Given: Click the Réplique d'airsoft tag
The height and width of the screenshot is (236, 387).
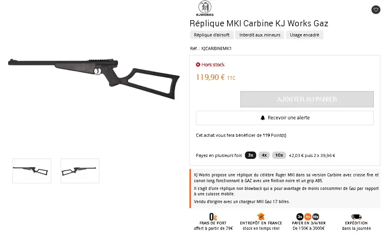Looking at the screenshot, I should pos(212,35).
